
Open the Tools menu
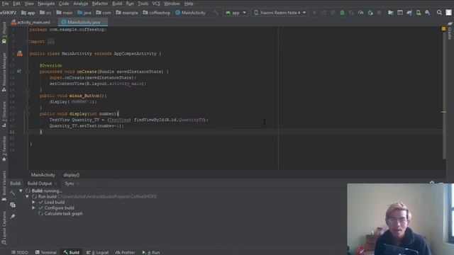tap(143, 4)
